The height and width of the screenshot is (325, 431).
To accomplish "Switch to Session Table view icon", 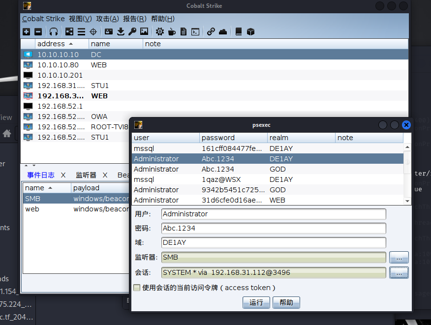I will 81,32.
